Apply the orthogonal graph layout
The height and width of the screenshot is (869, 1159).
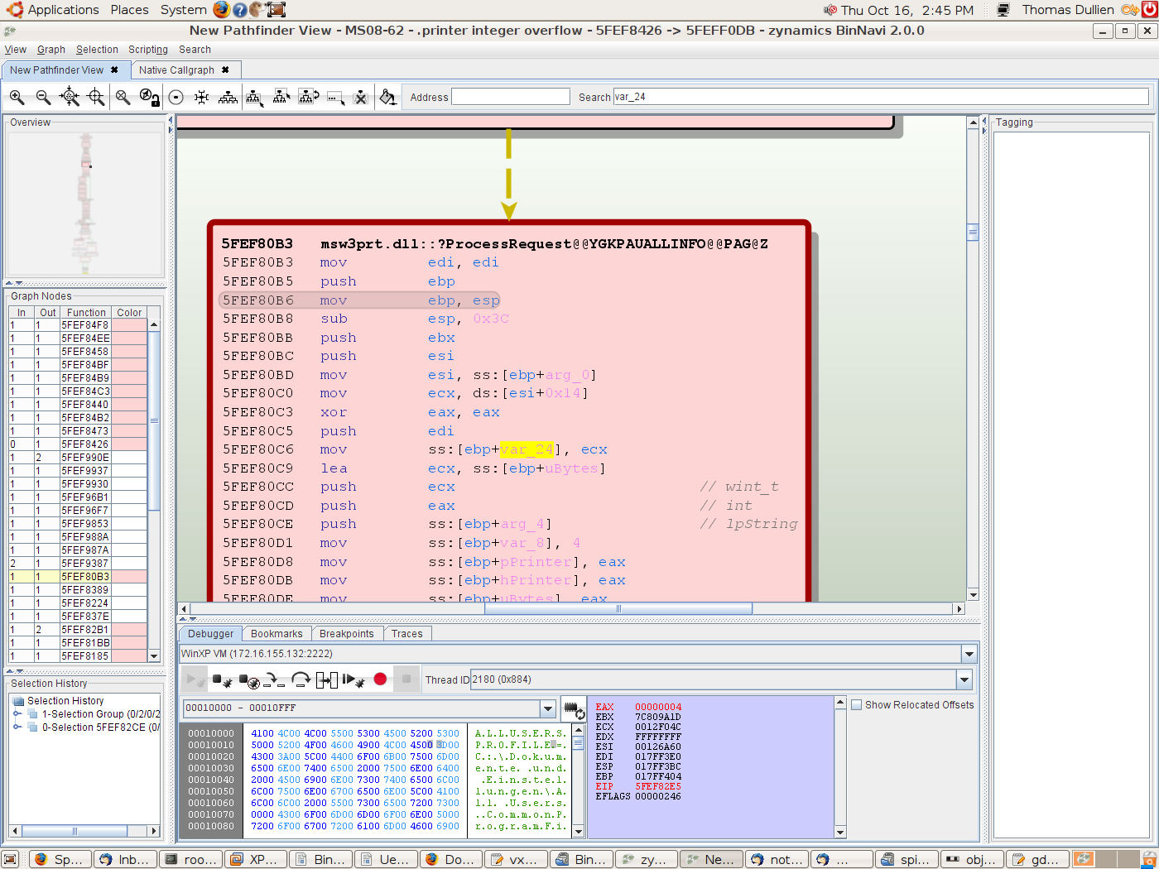202,98
